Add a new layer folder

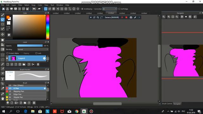pos(24,64)
